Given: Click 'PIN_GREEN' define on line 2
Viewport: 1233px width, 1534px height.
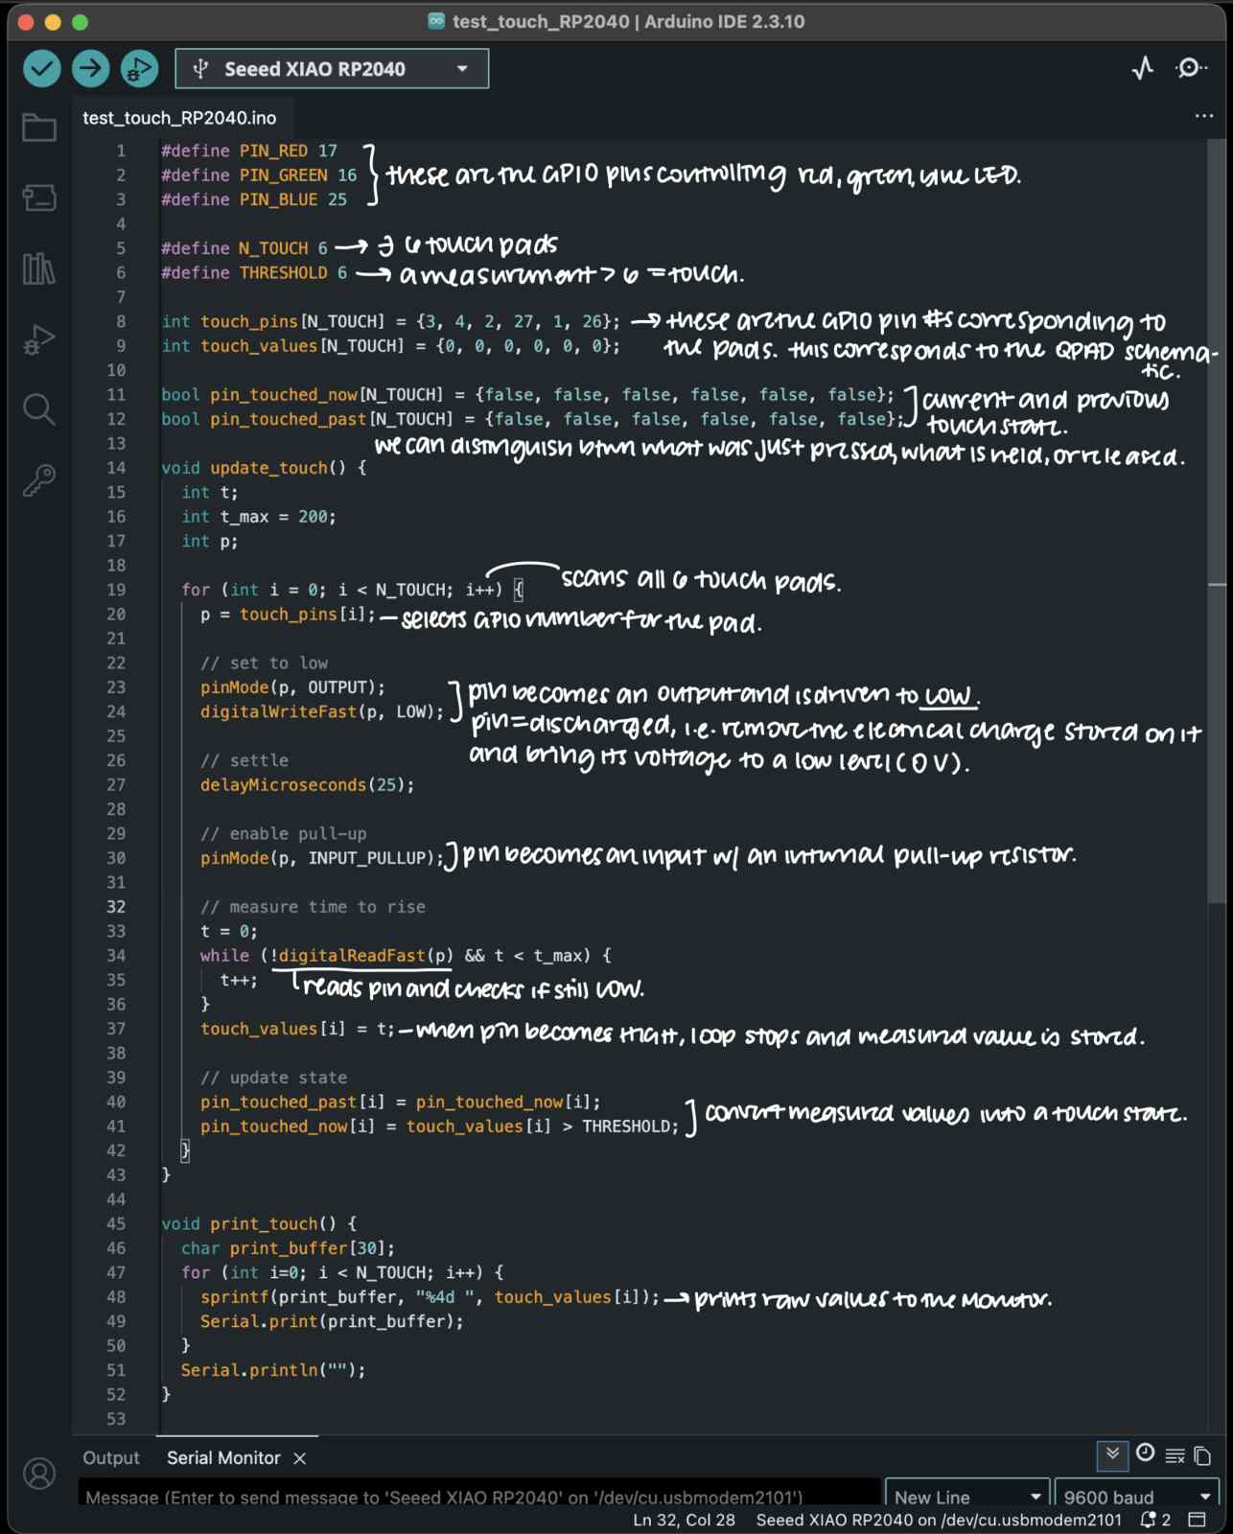Looking at the screenshot, I should [284, 174].
